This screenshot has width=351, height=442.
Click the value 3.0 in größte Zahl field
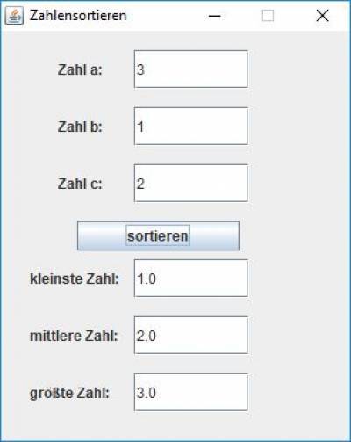coord(147,393)
